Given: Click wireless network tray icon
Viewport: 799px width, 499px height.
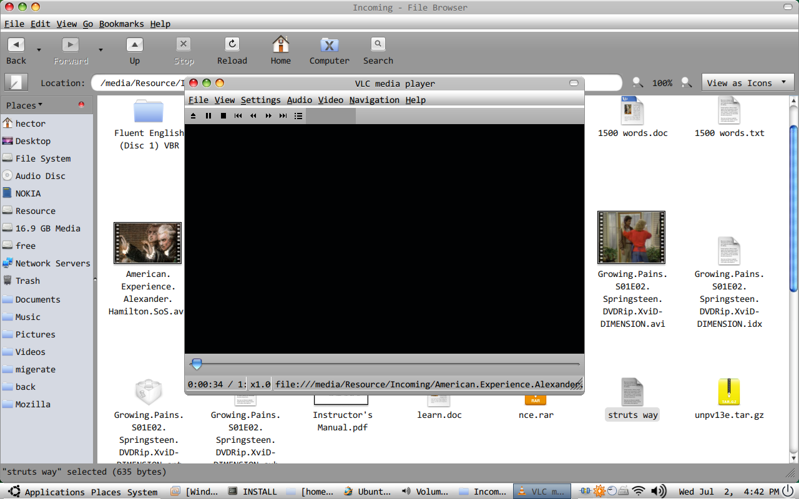Looking at the screenshot, I should [x=639, y=491].
